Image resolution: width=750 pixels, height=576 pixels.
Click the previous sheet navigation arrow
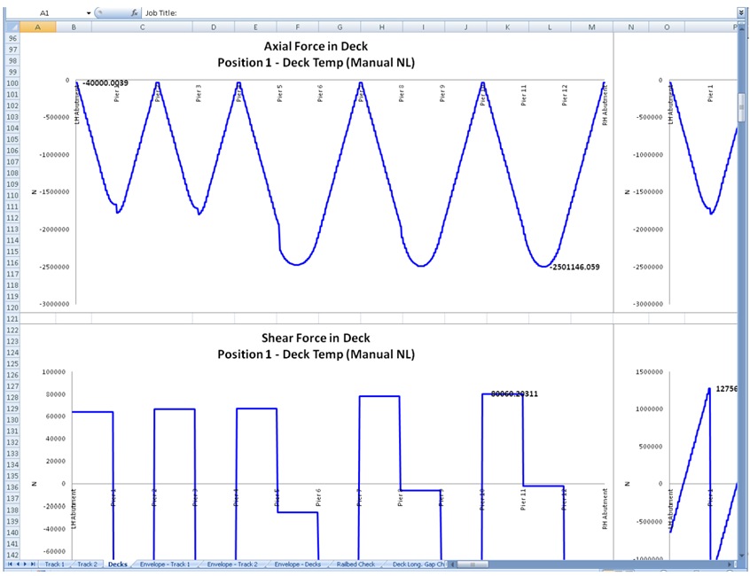[x=19, y=564]
